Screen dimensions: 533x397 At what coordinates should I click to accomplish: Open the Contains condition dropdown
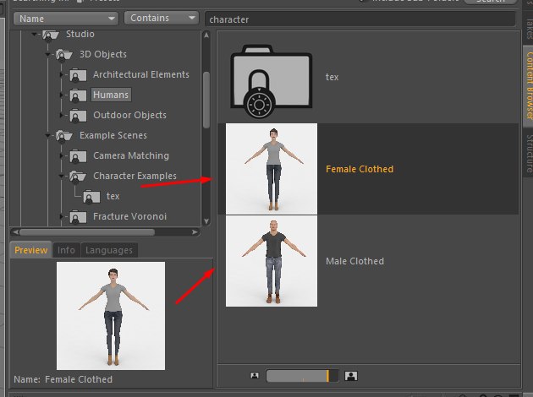[x=162, y=18]
